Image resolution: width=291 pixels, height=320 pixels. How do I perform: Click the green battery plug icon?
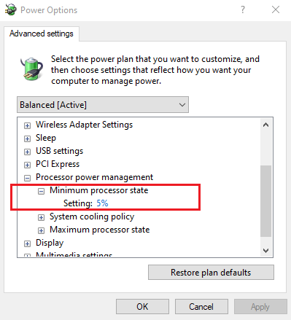click(x=31, y=69)
